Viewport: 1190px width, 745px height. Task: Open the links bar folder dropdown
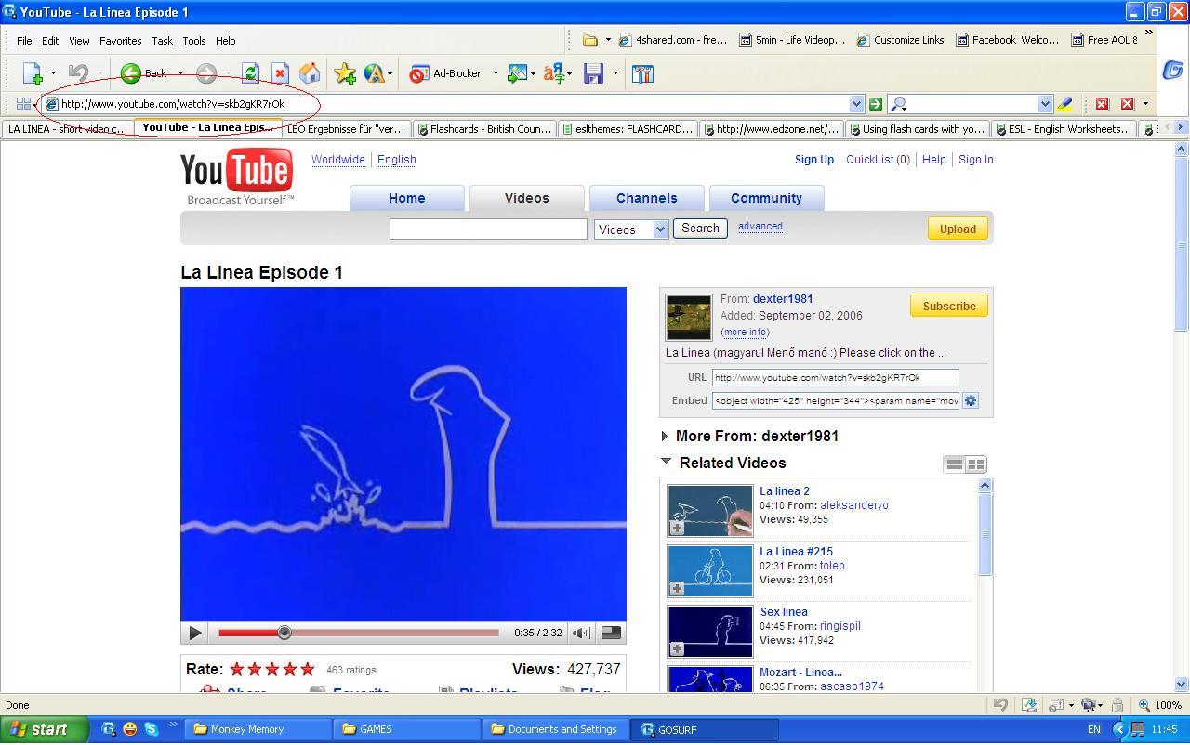[x=608, y=40]
